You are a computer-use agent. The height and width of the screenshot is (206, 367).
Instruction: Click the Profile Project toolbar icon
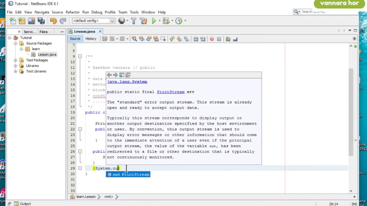[x=179, y=21]
